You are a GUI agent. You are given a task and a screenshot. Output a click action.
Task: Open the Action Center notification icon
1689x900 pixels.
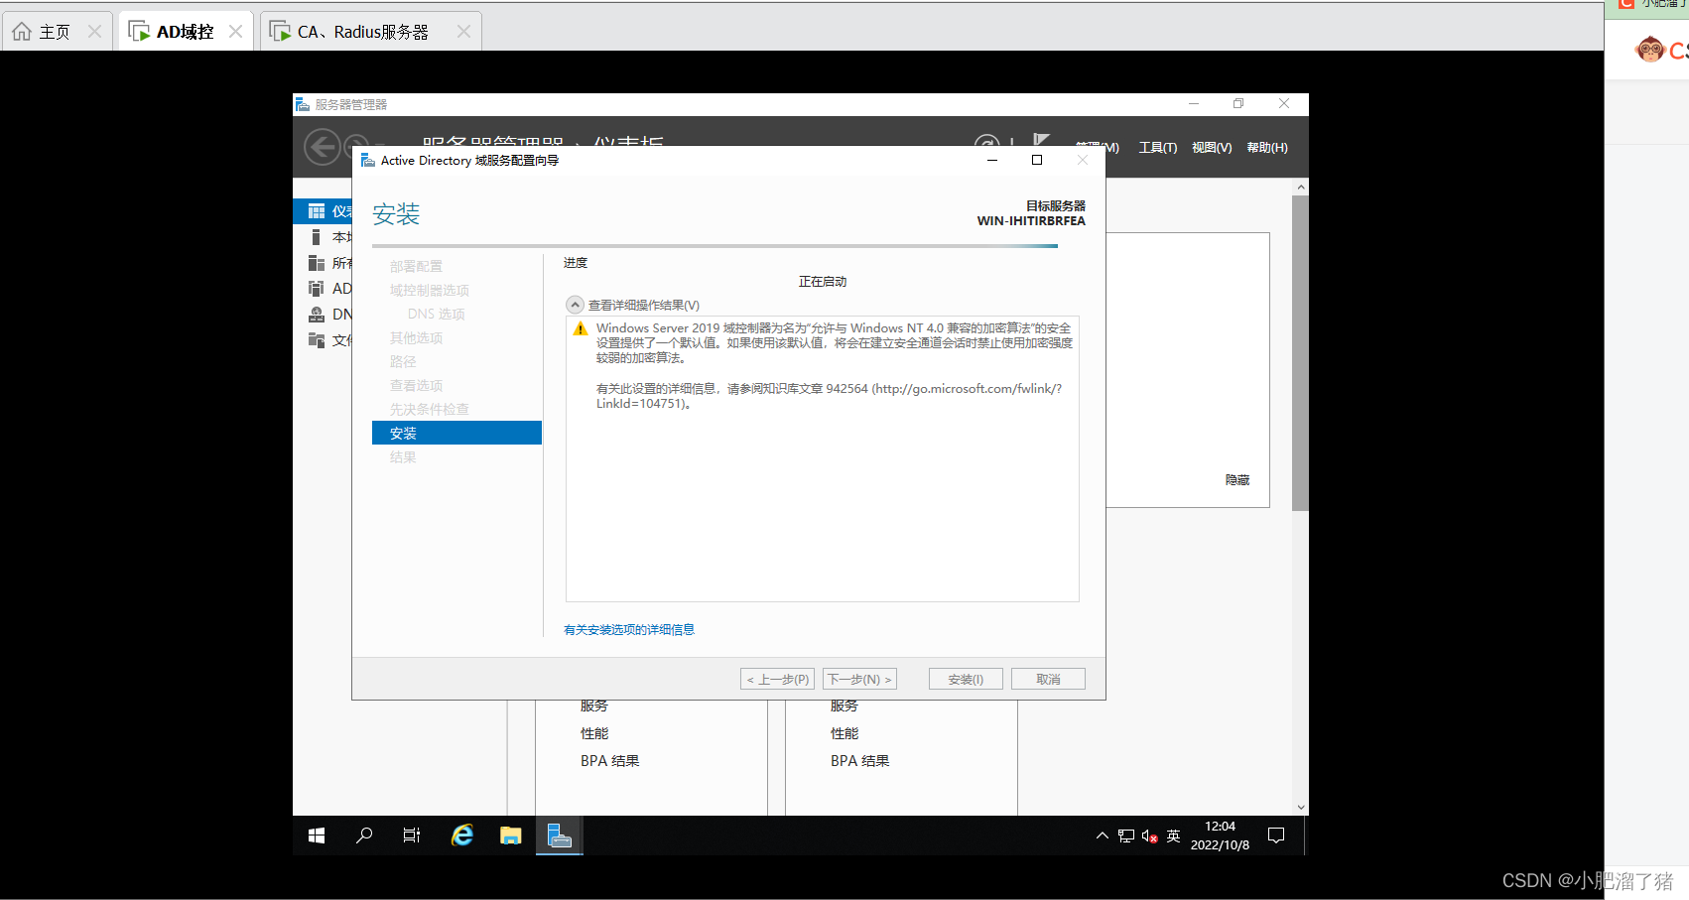point(1276,836)
